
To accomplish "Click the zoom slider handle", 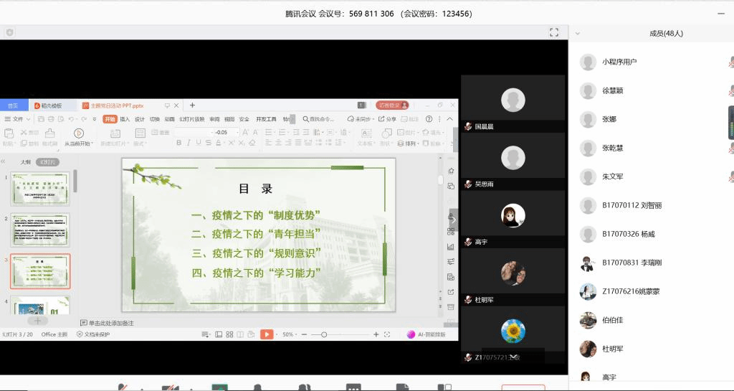I will 324,334.
